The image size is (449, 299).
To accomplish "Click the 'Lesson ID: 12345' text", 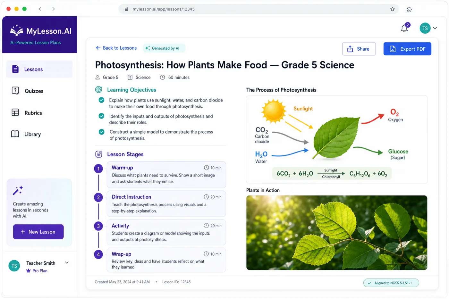I will pos(176,282).
